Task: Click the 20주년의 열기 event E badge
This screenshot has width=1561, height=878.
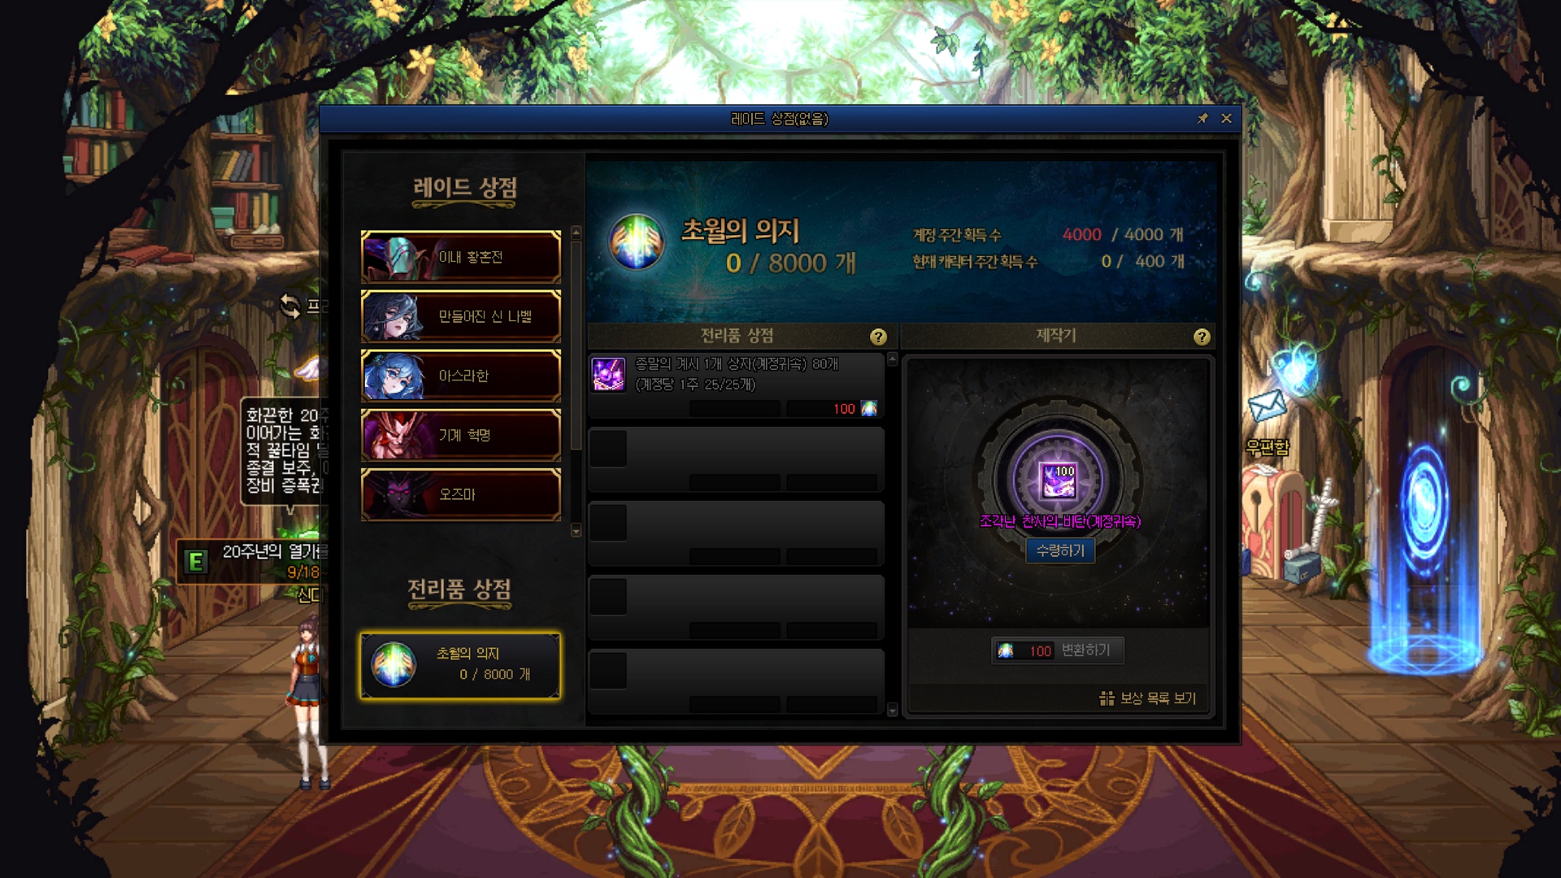Action: click(196, 562)
